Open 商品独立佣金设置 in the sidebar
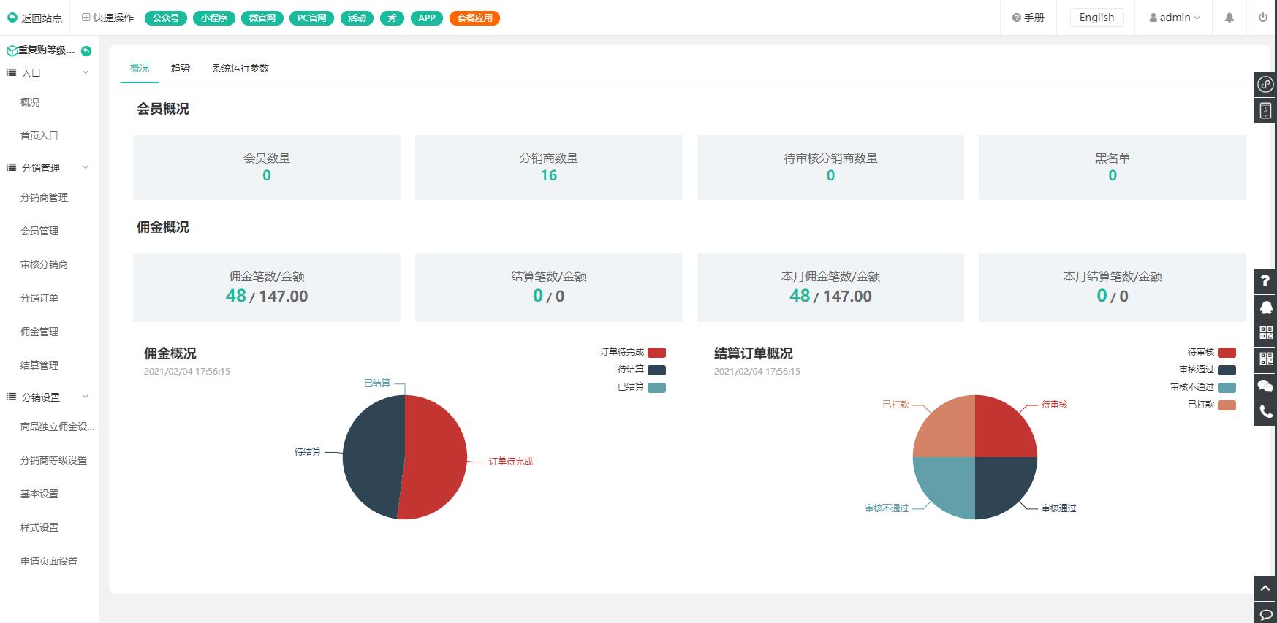 coord(58,427)
